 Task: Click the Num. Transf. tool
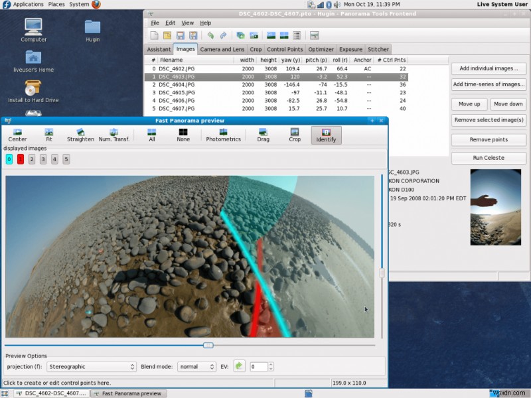[114, 135]
